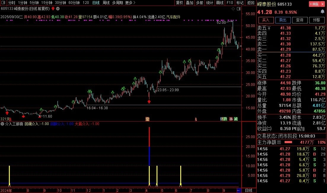Viewport: 327px width, 193px height.
Task: Click the 卖出 sell button
Action: tap(283, 20)
